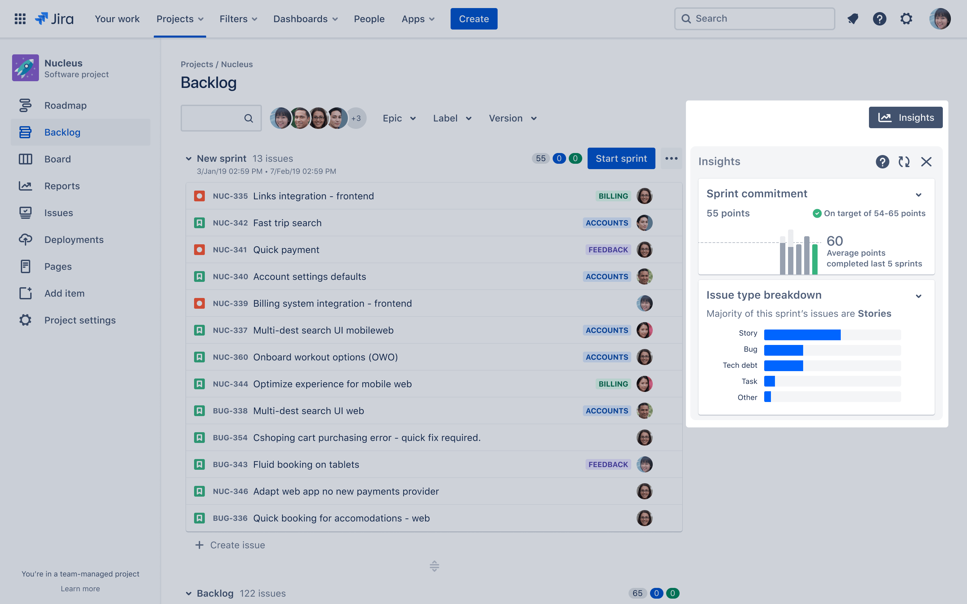Click the Roadmap icon in sidebar

coord(25,105)
